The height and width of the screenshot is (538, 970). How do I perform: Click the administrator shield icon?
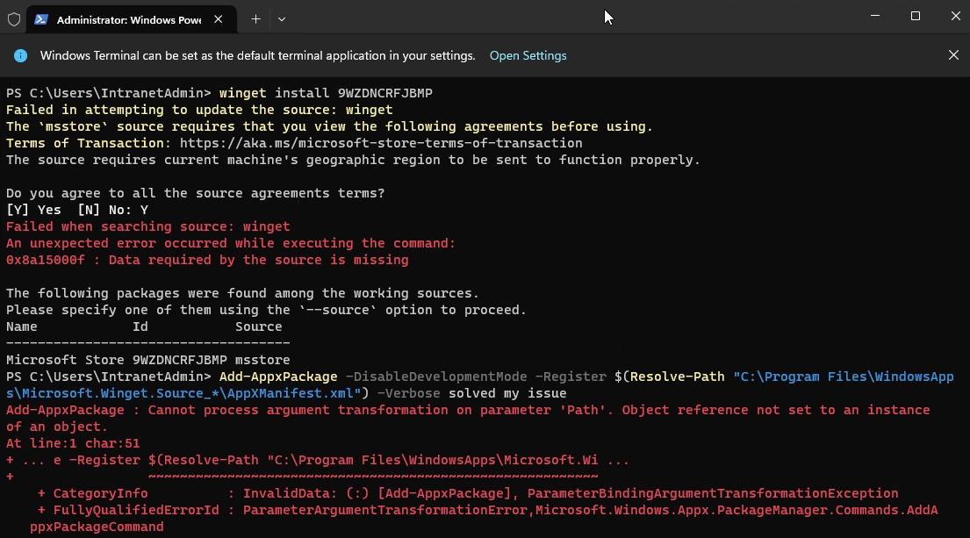coord(14,18)
